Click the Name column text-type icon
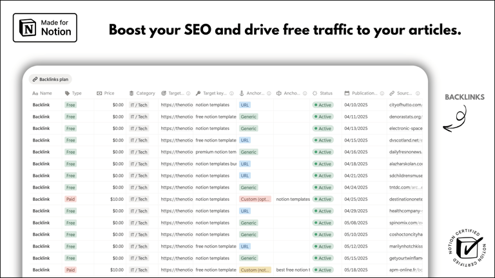 35,93
